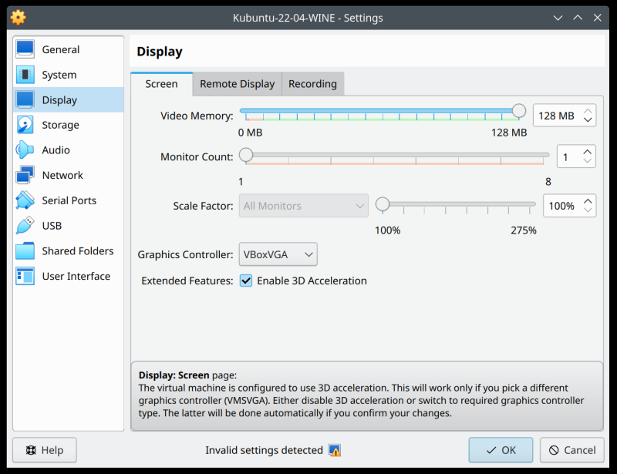Select the User Interface icon
617x474 pixels.
[x=25, y=276]
